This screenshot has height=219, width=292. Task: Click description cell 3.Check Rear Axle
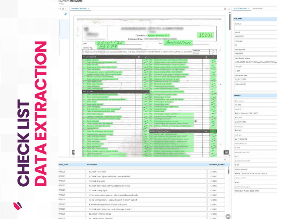tap(146, 181)
